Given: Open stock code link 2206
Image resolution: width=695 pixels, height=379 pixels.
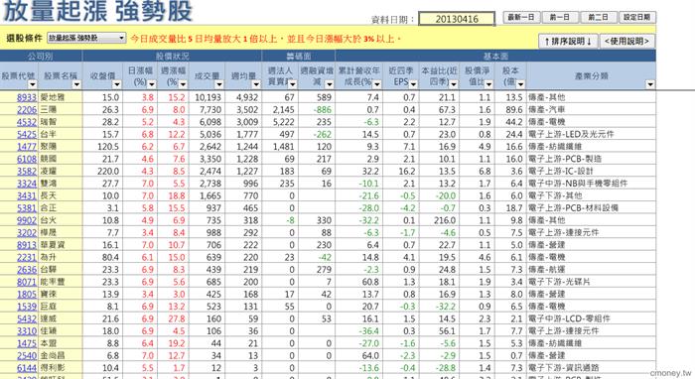Looking at the screenshot, I should (27, 110).
